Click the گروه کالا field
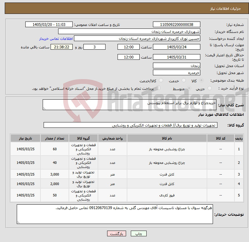 pos(131,125)
